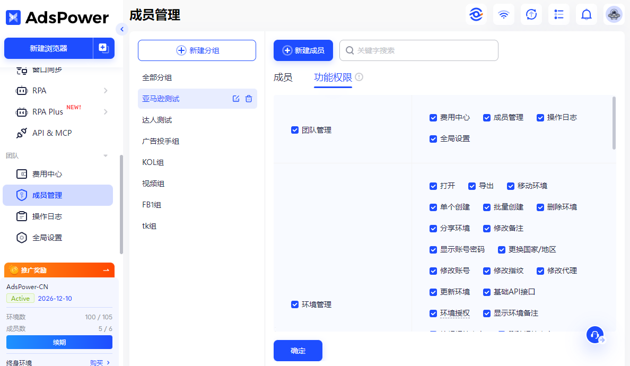This screenshot has height=366, width=630.
Task: Click the 费用中心 wallet icon
Action: pyautogui.click(x=21, y=174)
